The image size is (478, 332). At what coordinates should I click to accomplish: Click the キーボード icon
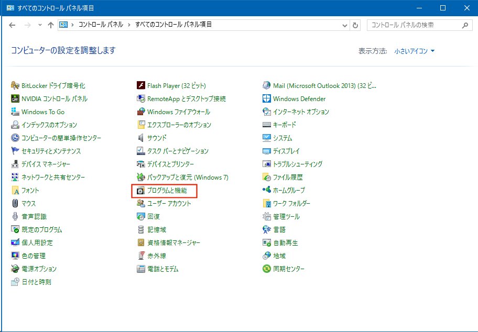click(267, 125)
